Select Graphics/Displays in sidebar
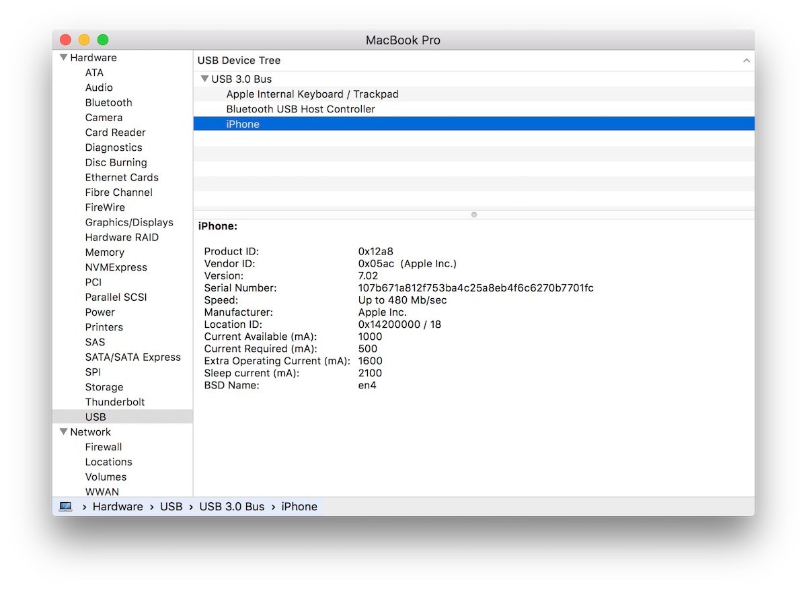Image resolution: width=807 pixels, height=591 pixels. (x=129, y=222)
